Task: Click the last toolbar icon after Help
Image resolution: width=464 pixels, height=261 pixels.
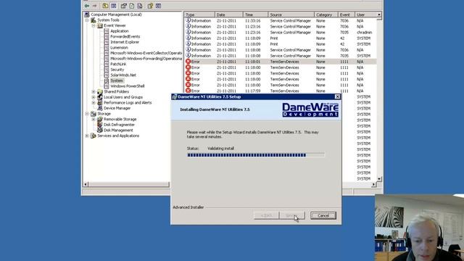Action: [158, 6]
